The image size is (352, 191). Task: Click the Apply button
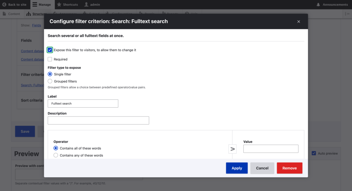[x=236, y=168]
